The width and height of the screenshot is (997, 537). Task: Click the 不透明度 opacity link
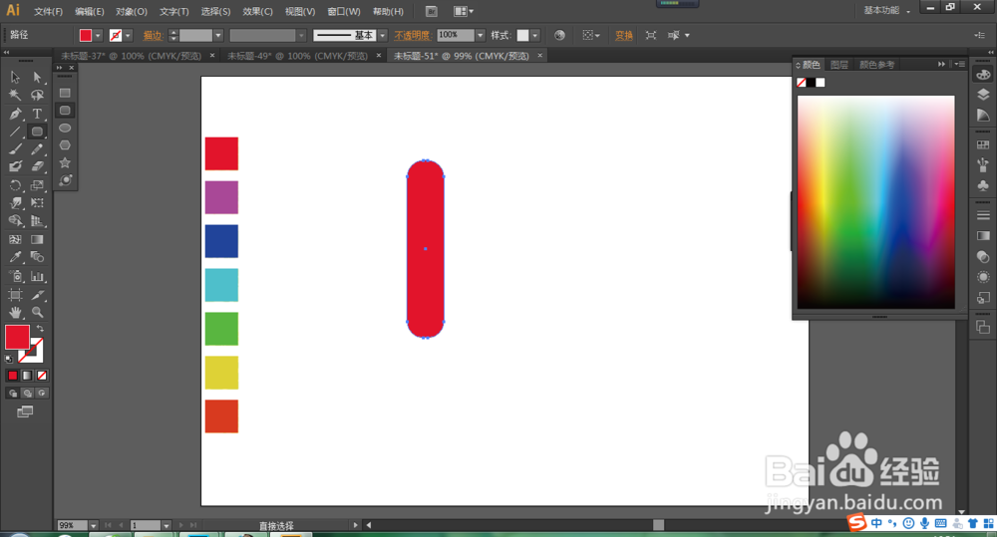click(x=412, y=36)
